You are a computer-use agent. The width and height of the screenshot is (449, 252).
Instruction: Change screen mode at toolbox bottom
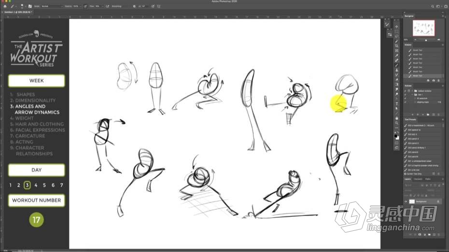point(396,148)
